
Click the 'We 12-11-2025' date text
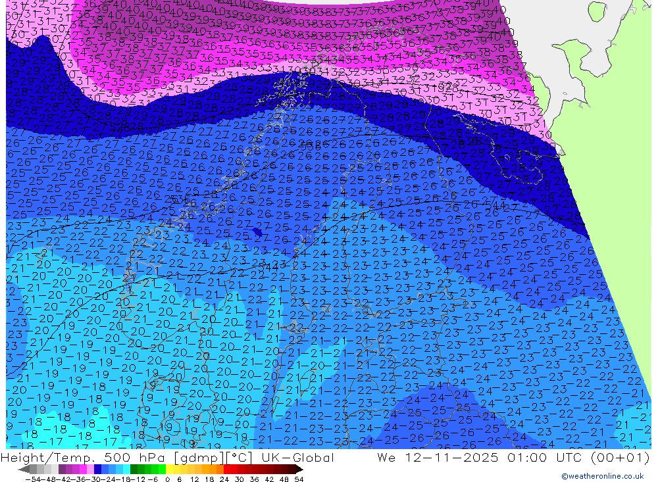[438, 457]
